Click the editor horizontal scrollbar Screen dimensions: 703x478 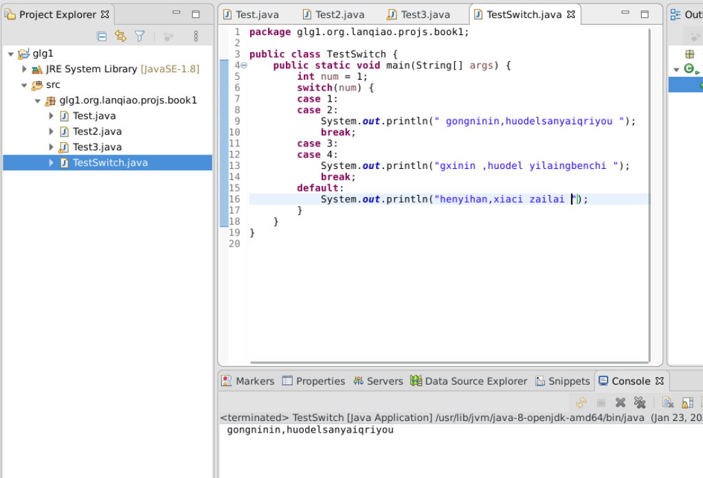(449, 362)
